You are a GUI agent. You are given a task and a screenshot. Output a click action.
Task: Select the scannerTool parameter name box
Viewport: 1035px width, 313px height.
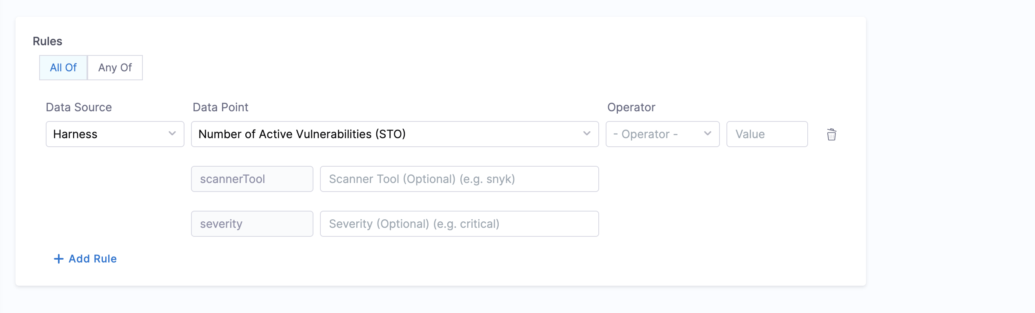pyautogui.click(x=252, y=179)
